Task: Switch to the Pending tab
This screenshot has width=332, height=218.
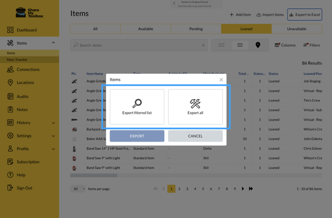Action: pos(196,29)
